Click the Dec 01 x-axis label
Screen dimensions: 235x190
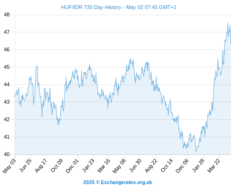72,166
